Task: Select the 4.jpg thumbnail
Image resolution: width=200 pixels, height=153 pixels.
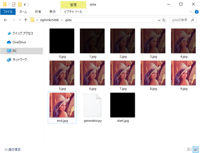Action: coord(183,41)
